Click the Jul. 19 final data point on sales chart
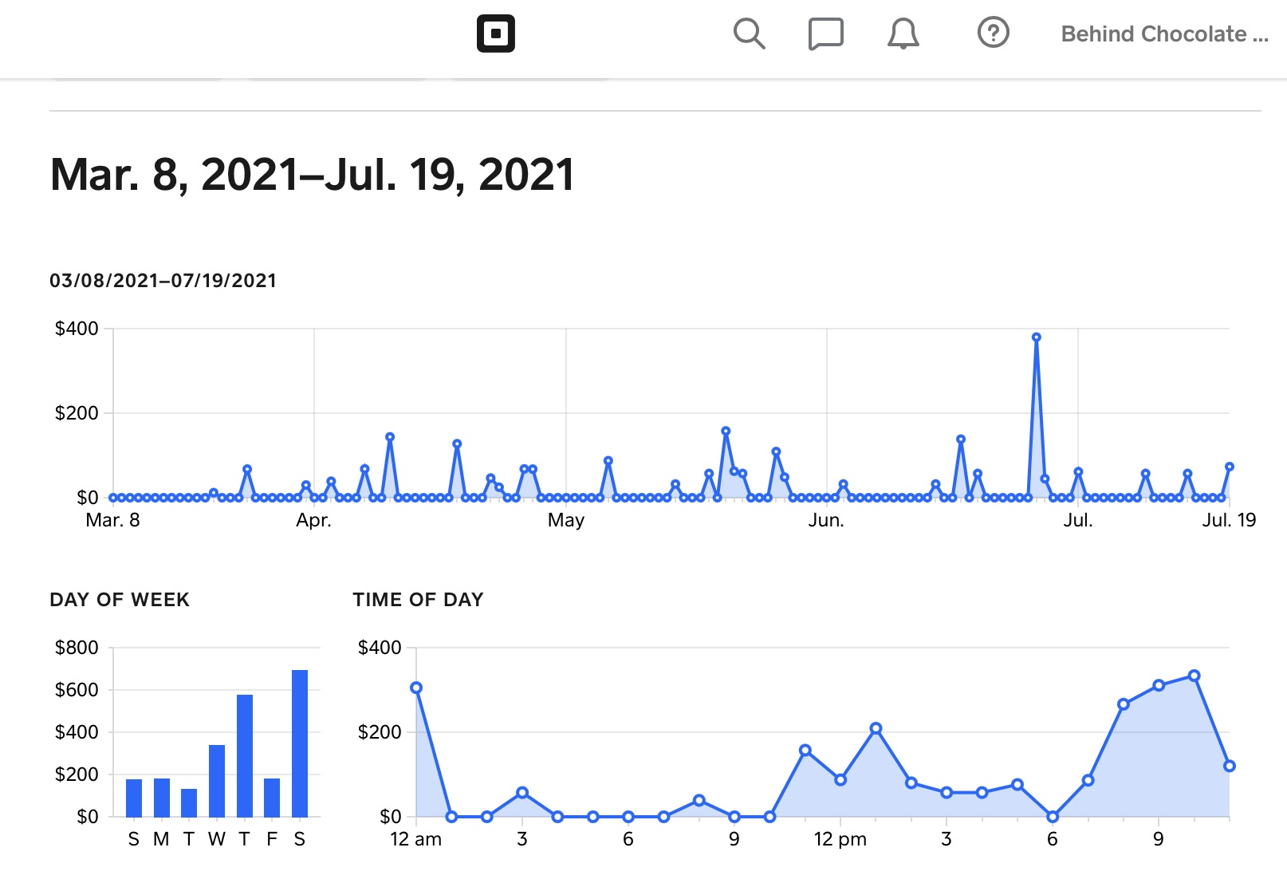The height and width of the screenshot is (879, 1287). [1229, 467]
